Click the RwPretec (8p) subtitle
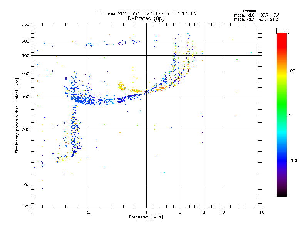Viewport: 308px width, 231px height. coord(146,18)
